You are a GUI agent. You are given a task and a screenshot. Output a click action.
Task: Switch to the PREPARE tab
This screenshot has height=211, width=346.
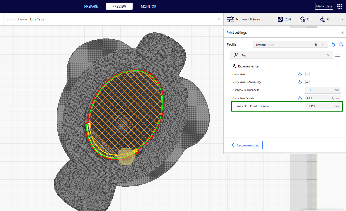[x=91, y=6]
